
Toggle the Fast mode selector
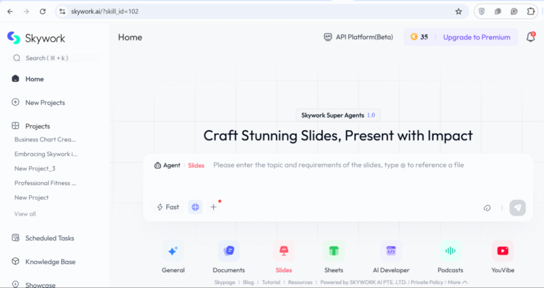168,207
